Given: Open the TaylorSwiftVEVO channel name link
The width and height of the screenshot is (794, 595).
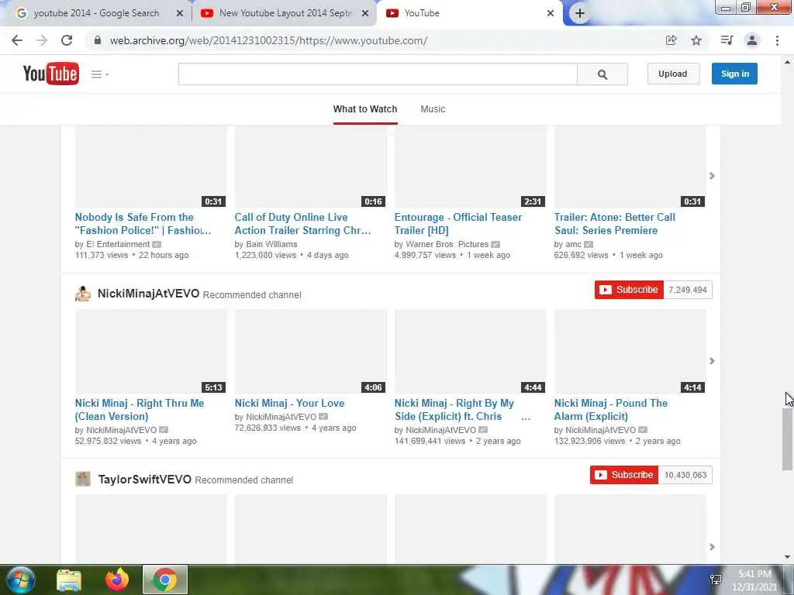Looking at the screenshot, I should coord(145,479).
